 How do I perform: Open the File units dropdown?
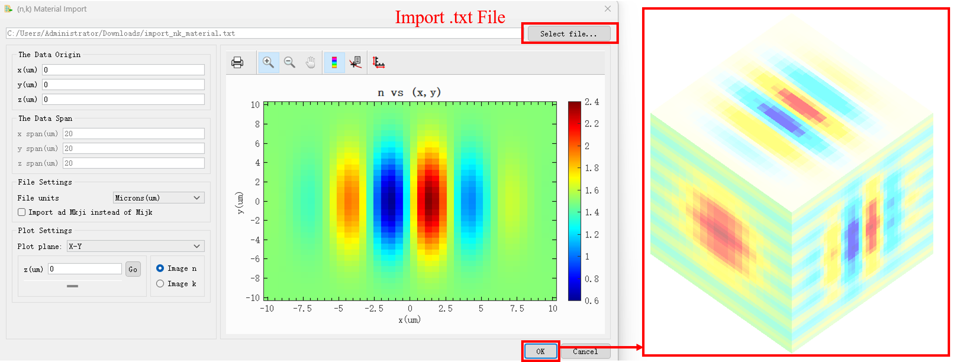(159, 198)
